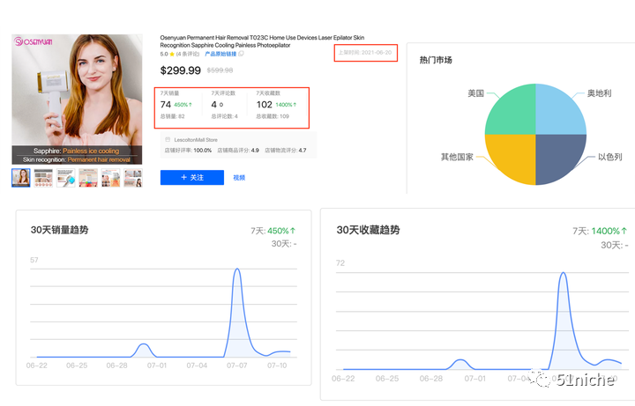This screenshot has width=635, height=406.
Task: Click the 上架时间 2021-06-20 listing date
Action: 365,53
